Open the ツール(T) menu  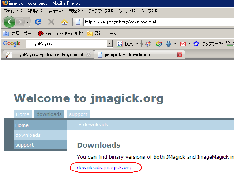click(127, 11)
